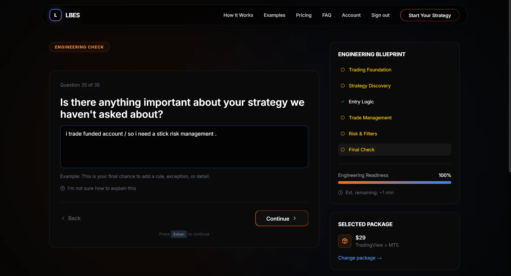This screenshot has height=276, width=511.
Task: Click the 100% readiness value
Action: pos(445,175)
